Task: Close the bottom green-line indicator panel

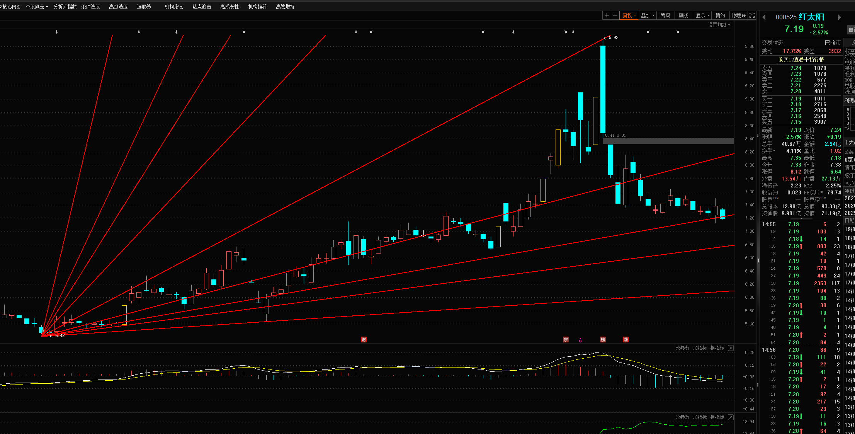Action: click(x=731, y=417)
